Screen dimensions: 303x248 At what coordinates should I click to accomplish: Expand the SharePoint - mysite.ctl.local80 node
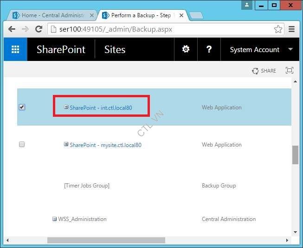(66, 144)
